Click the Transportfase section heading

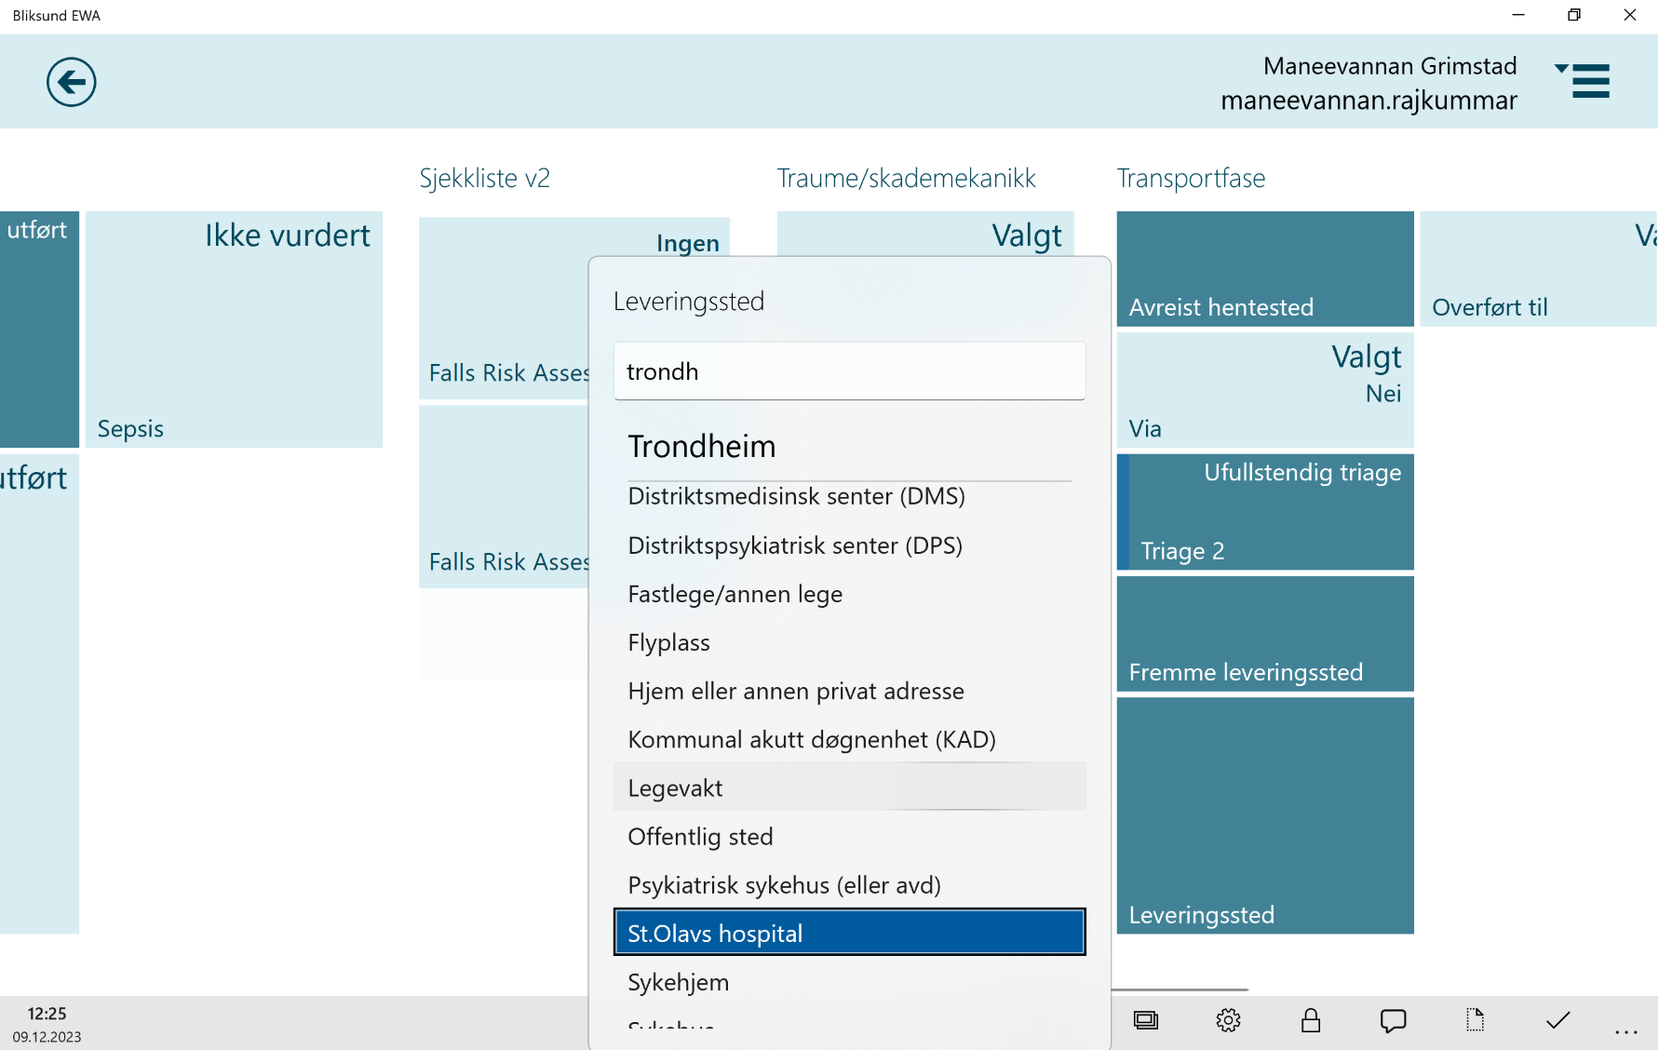(x=1191, y=178)
